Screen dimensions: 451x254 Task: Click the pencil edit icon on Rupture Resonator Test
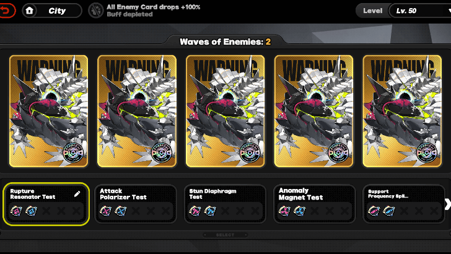(x=77, y=194)
